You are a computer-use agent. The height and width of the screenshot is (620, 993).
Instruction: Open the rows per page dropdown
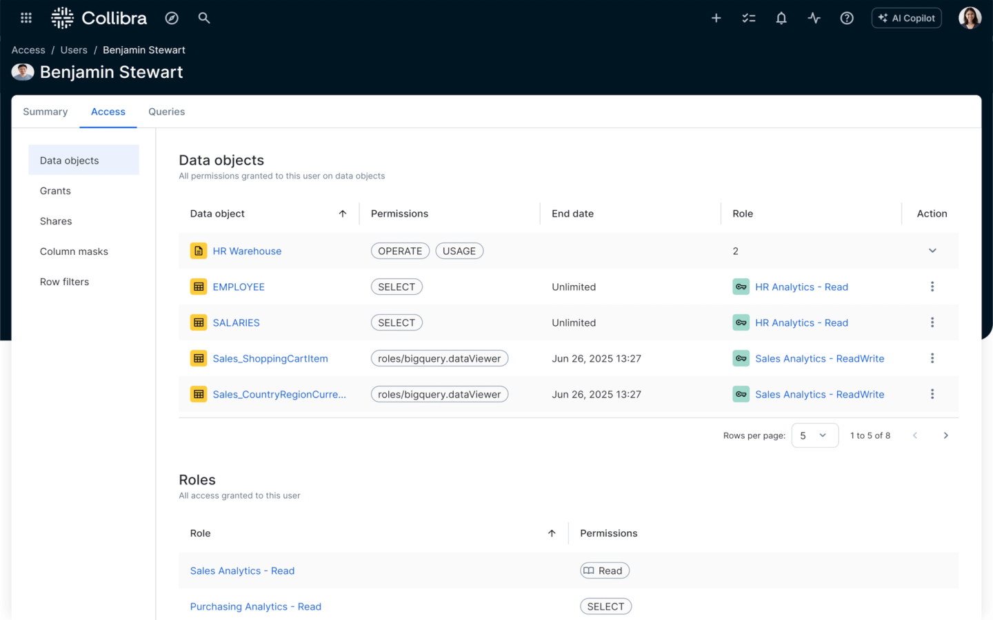click(814, 435)
